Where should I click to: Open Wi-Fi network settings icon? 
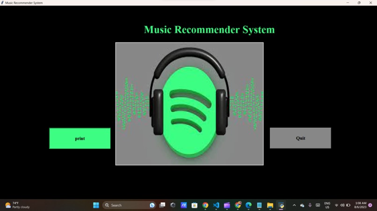(336, 205)
